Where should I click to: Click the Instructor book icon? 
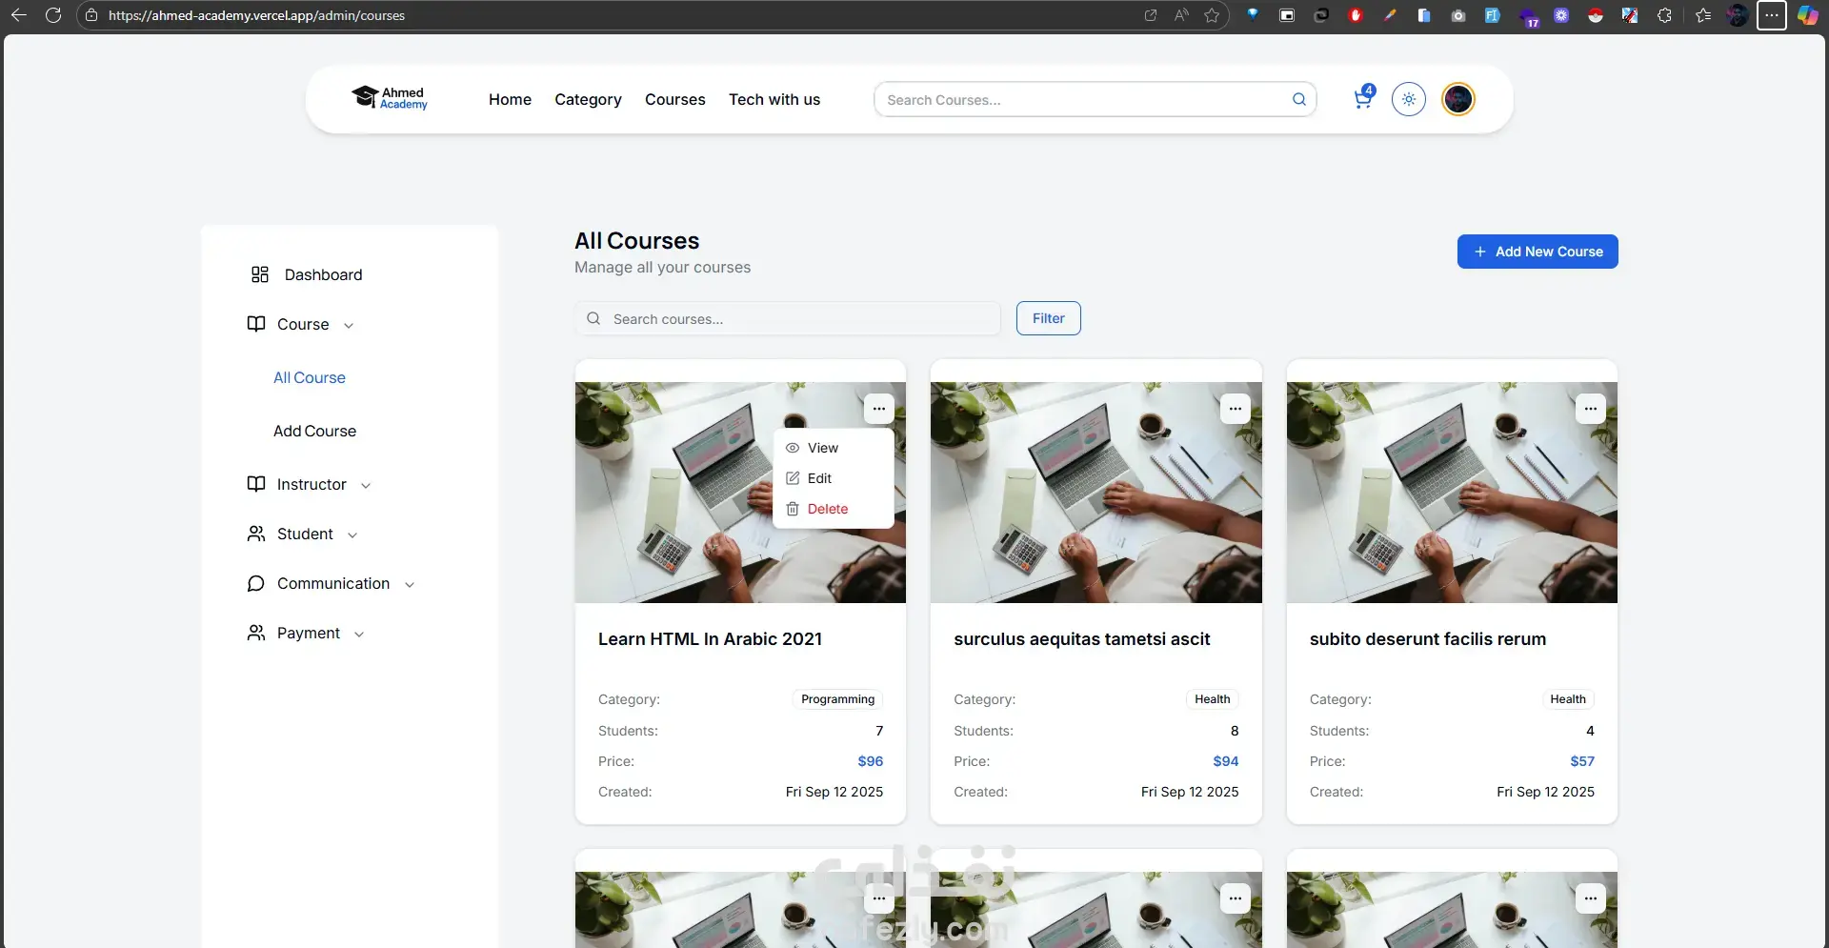tap(255, 484)
